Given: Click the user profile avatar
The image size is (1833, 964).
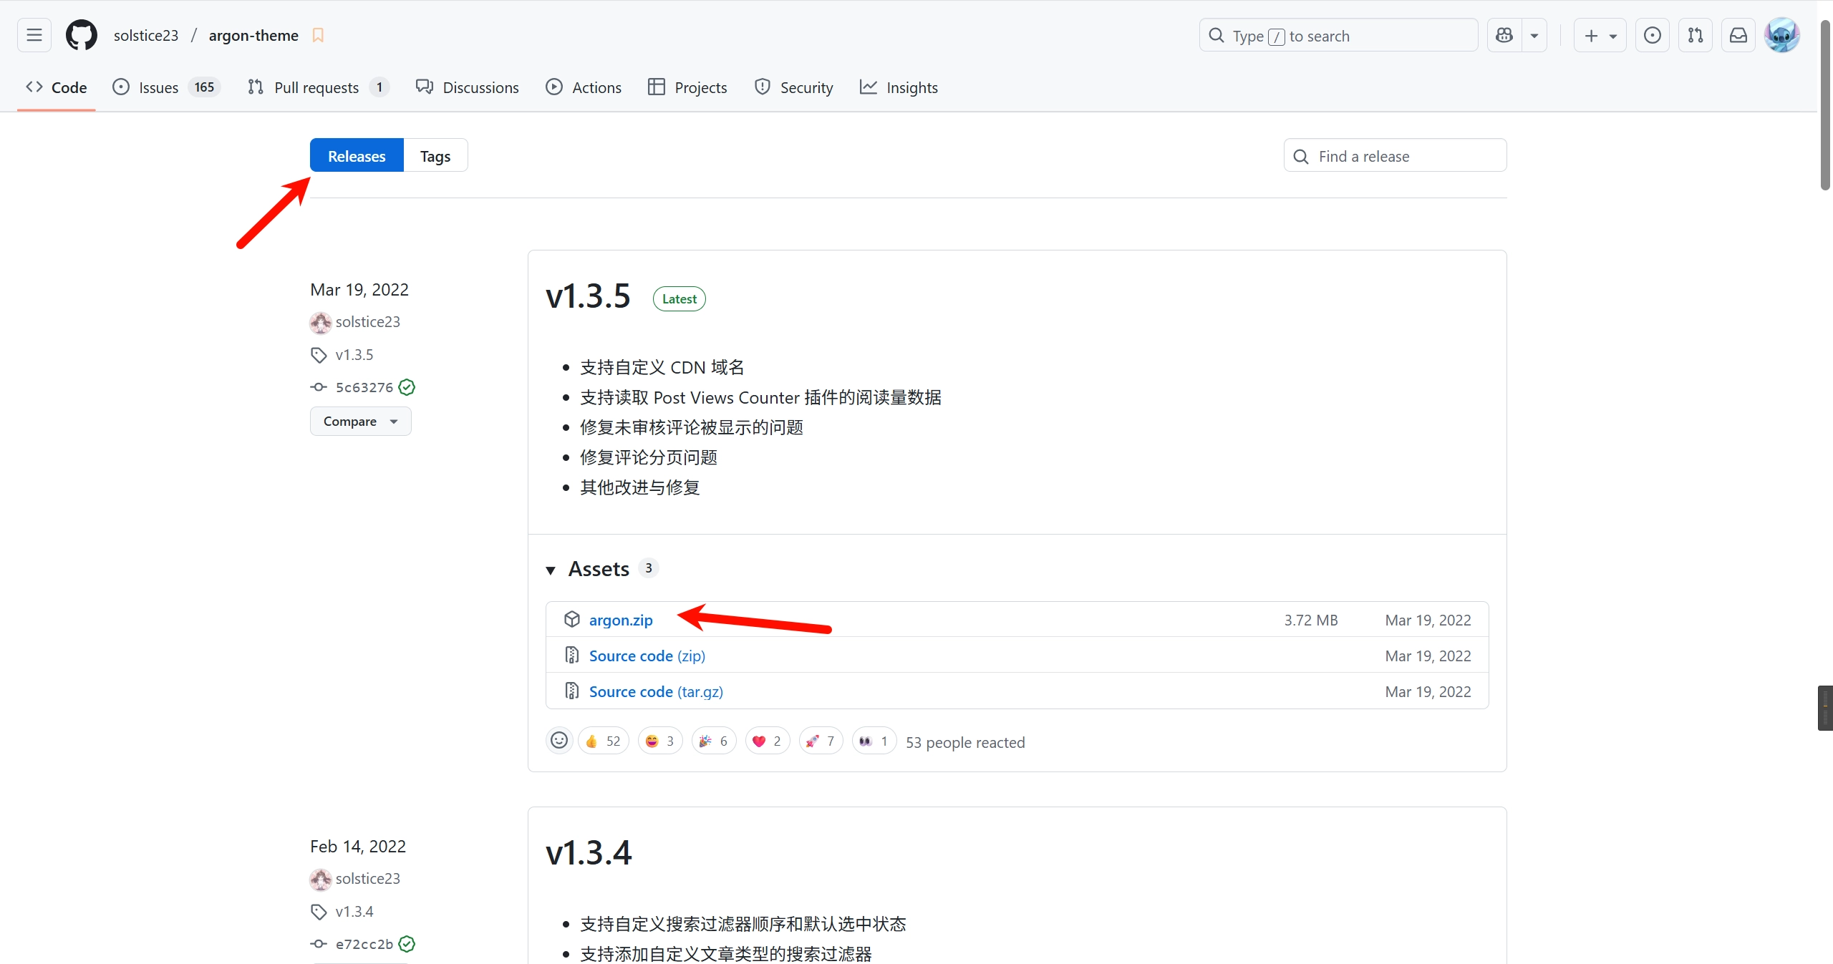Looking at the screenshot, I should pos(1781,35).
